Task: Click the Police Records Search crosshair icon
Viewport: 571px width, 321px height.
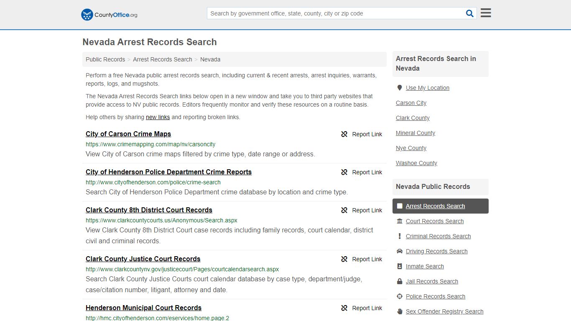Action: click(400, 296)
